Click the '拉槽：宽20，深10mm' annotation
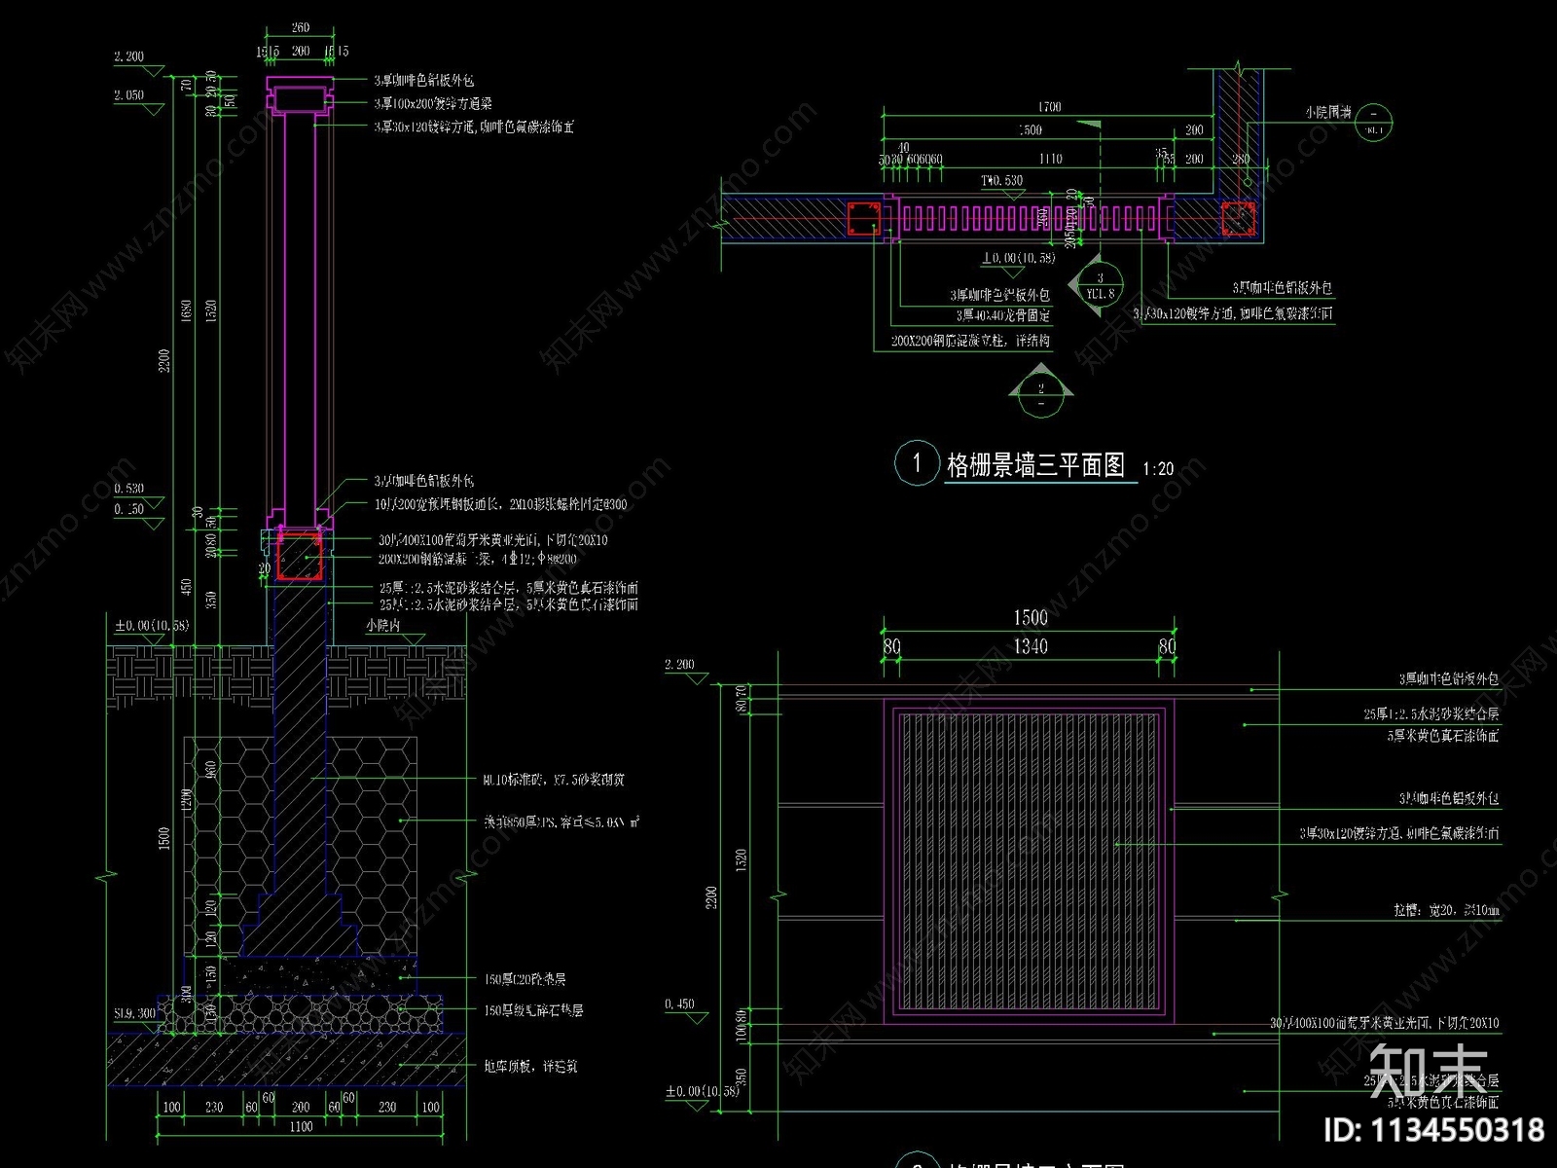 click(1446, 911)
